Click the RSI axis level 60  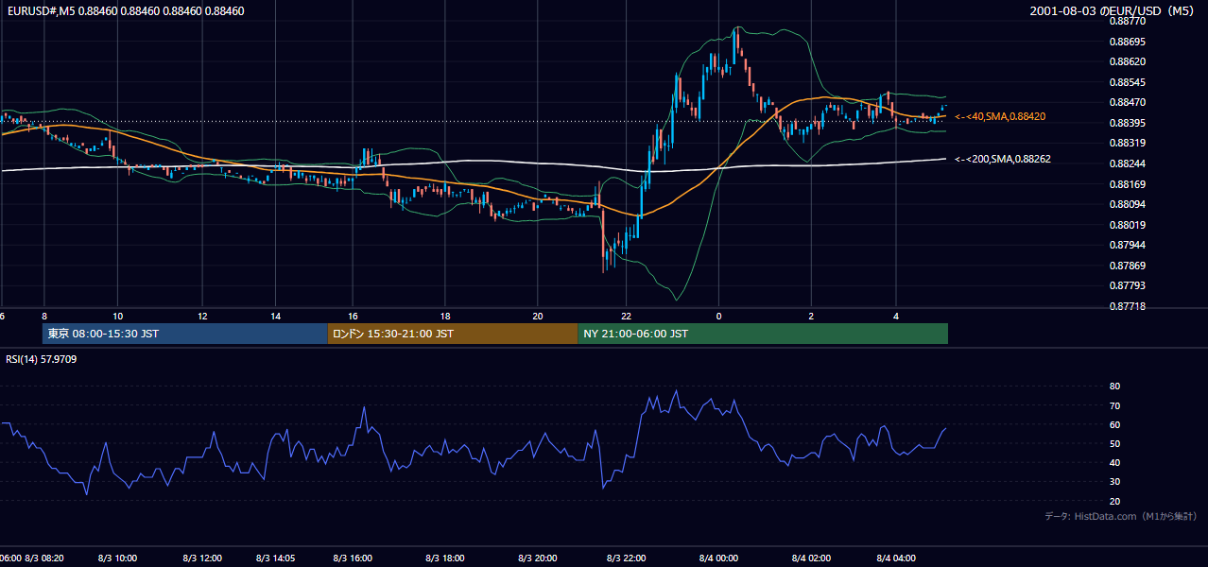tap(1114, 424)
